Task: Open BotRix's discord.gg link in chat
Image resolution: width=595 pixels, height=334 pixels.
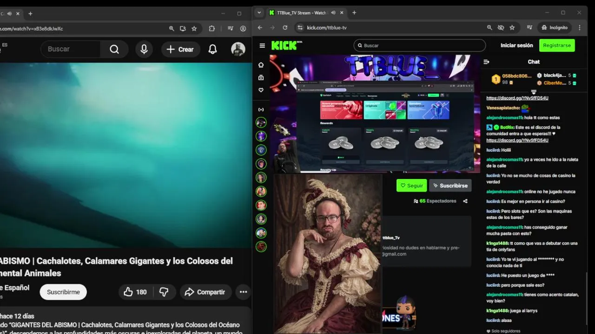Action: point(517,140)
